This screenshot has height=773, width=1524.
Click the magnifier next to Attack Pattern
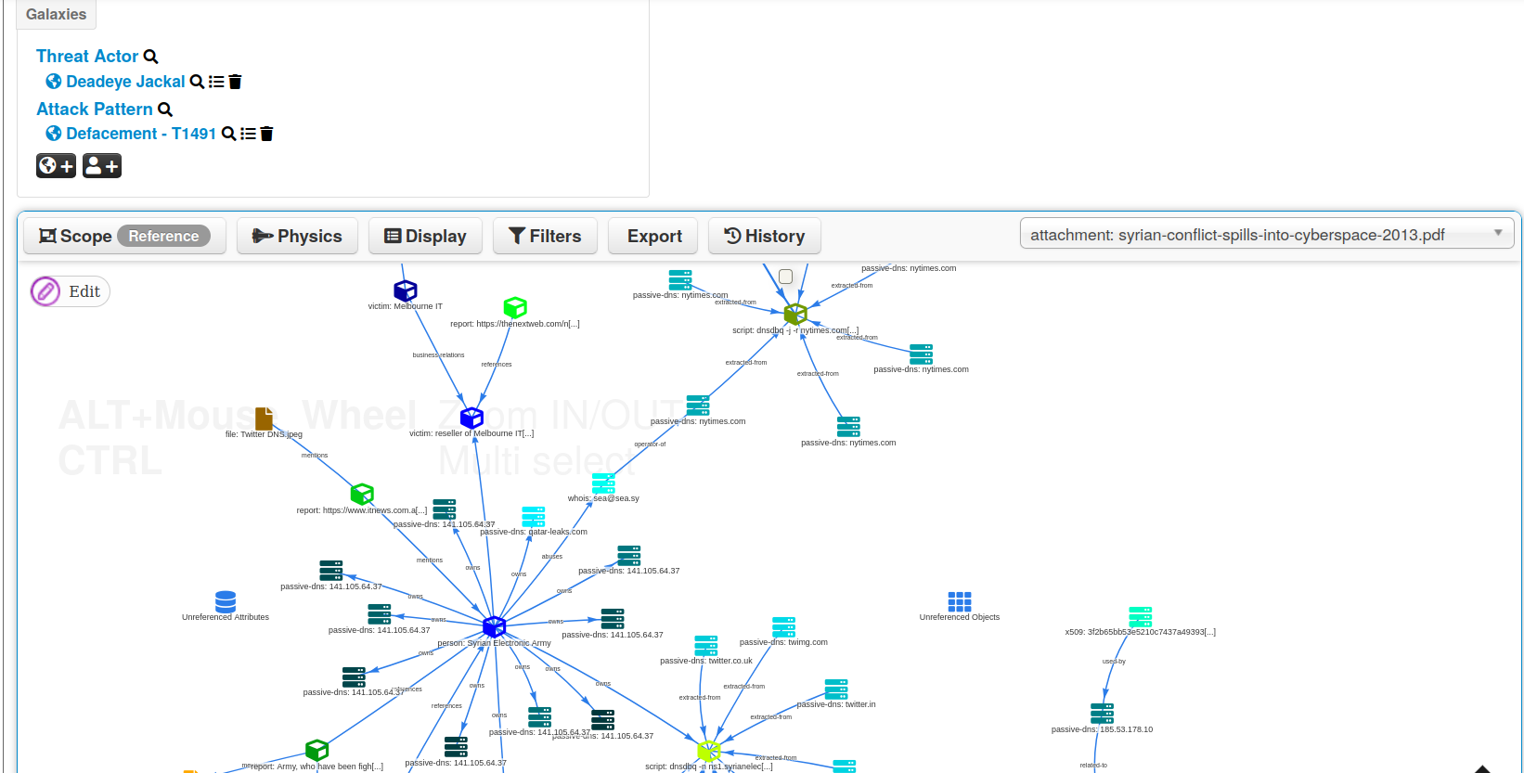[165, 110]
